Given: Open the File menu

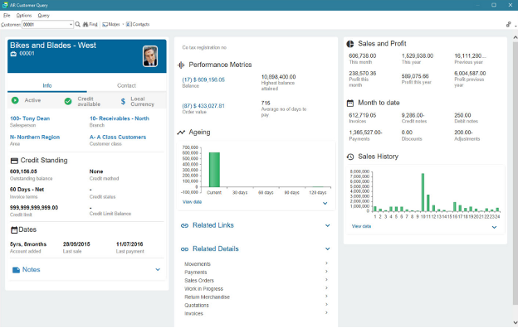Looking at the screenshot, I should 7,16.
